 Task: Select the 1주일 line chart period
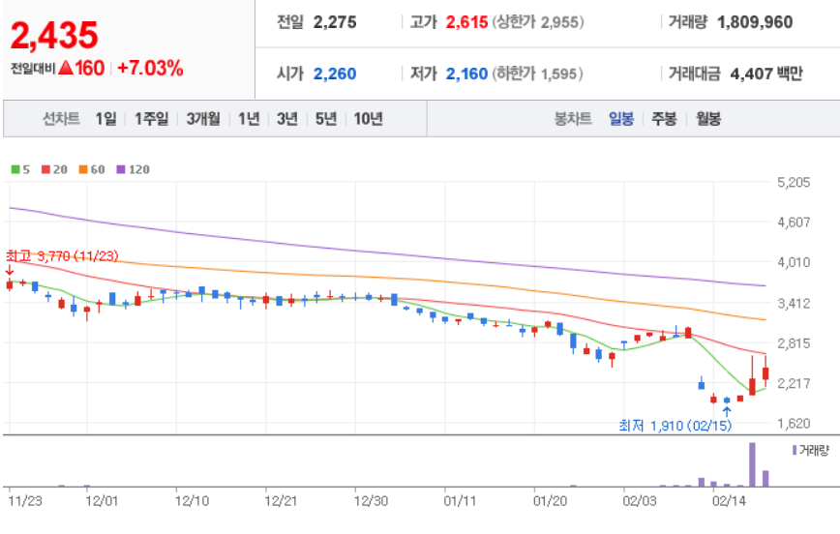(x=151, y=118)
